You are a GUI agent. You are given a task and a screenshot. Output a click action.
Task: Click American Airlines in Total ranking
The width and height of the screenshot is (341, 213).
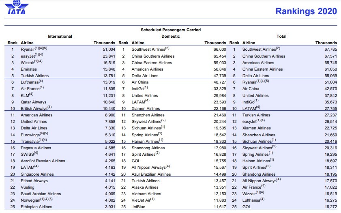258,62
